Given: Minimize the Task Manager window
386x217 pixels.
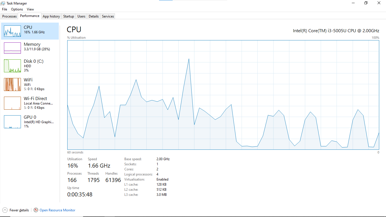Looking at the screenshot, I should (x=353, y=3).
